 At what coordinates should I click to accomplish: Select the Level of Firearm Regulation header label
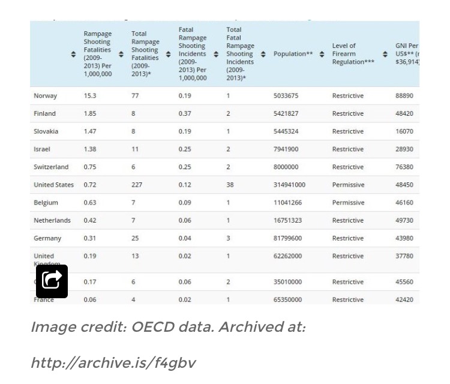click(353, 54)
